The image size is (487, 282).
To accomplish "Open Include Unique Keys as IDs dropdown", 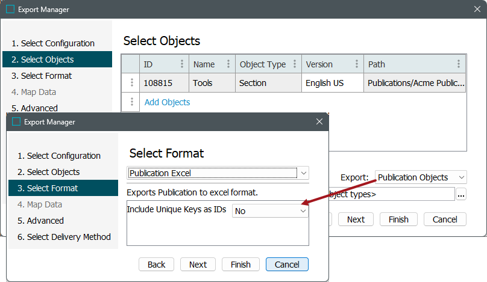I will (x=303, y=211).
